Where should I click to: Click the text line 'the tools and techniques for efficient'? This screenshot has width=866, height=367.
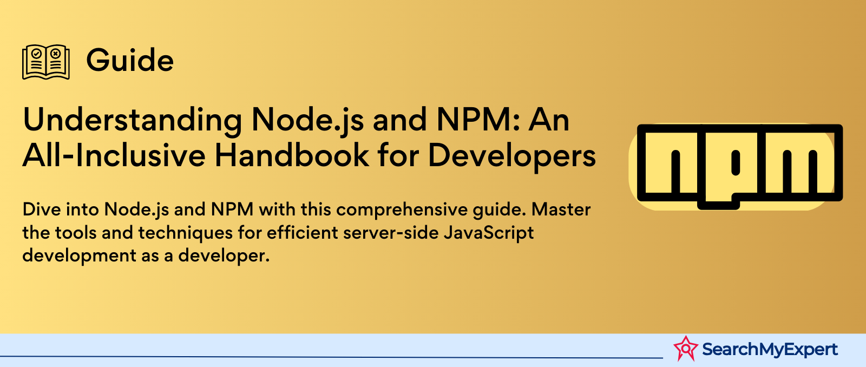click(x=278, y=233)
